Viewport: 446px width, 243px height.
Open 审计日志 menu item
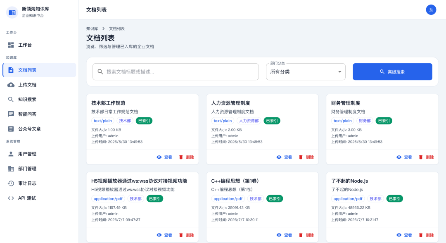click(39, 183)
